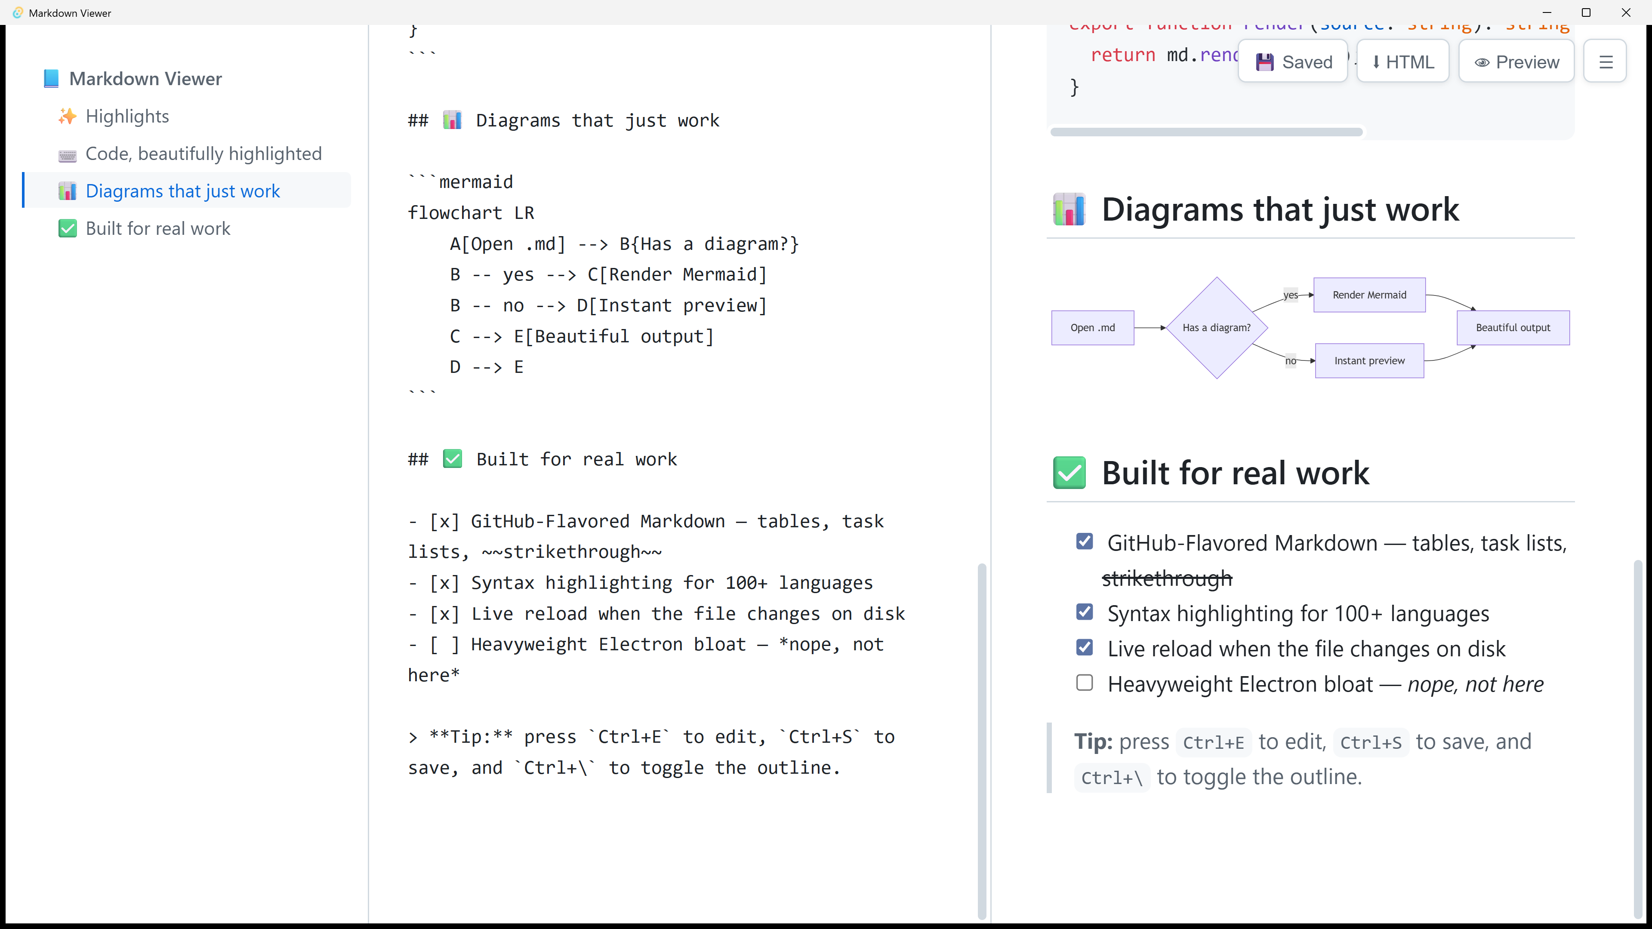Screen dimensions: 1652x929
Task: Click the Open .md flowchart node
Action: pyautogui.click(x=1093, y=328)
